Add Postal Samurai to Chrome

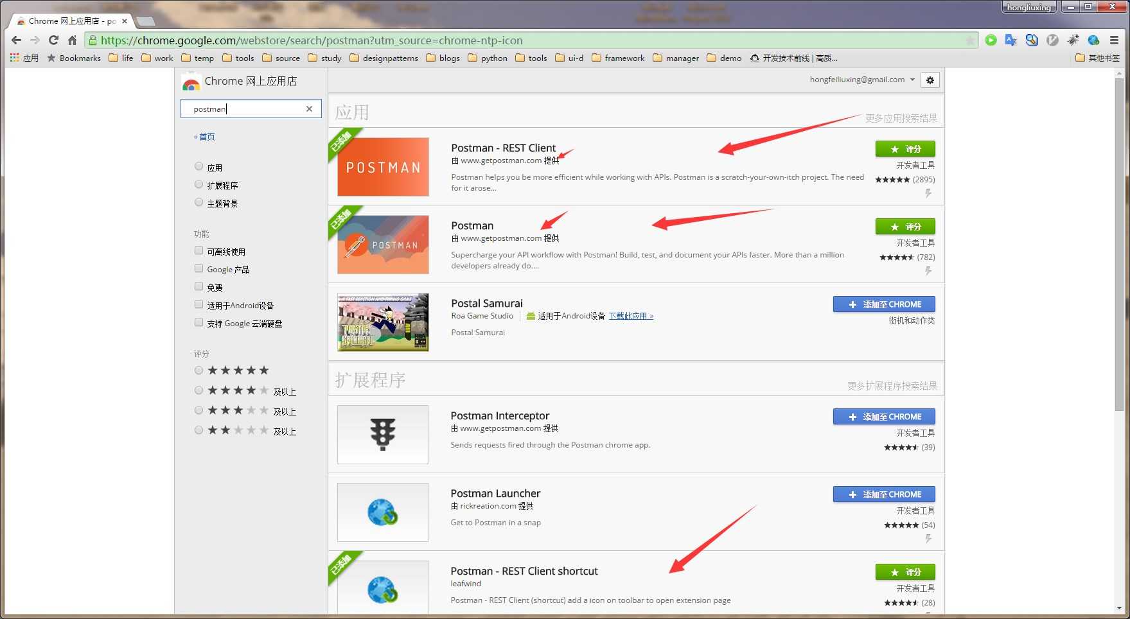884,304
